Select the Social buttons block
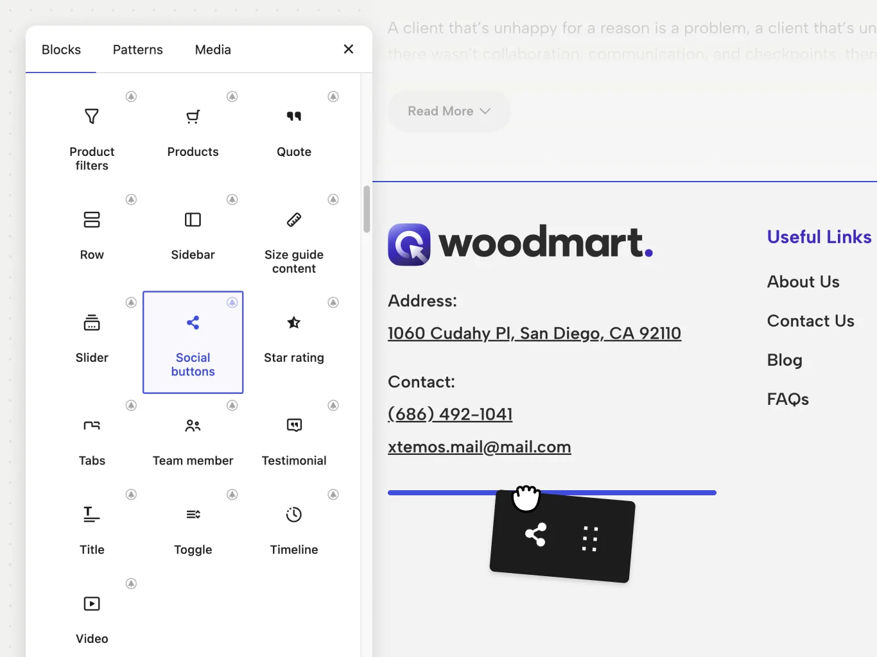The width and height of the screenshot is (877, 657). 193,342
